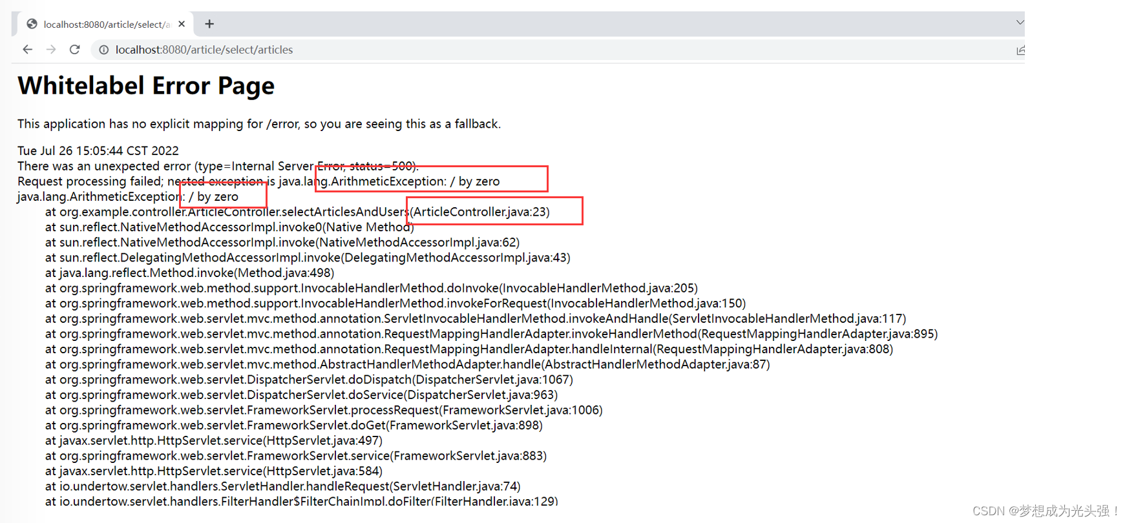Open a new tab with plus button
Image resolution: width=1127 pixels, height=523 pixels.
coord(209,24)
